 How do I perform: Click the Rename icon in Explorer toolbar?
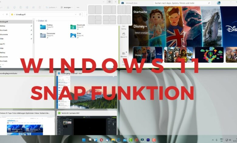pos(27,7)
